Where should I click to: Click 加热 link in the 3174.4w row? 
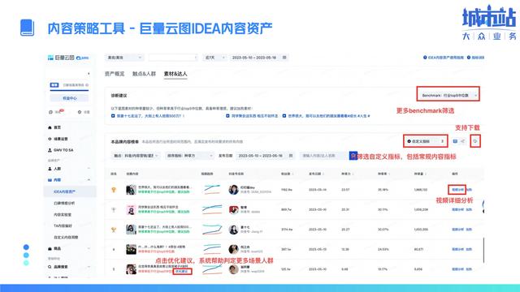[x=469, y=230]
